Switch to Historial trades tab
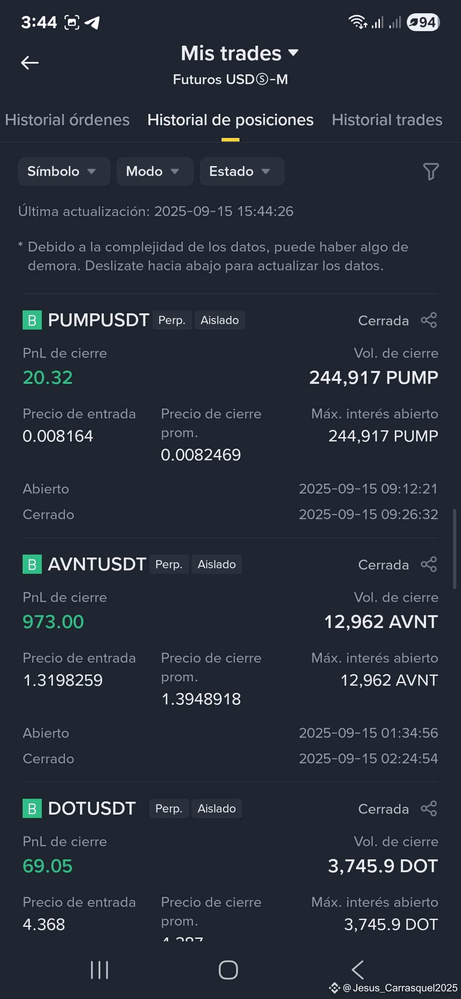Screen dimensions: 461x999 (x=387, y=120)
